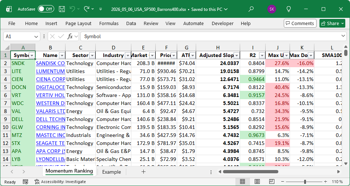Viewport: 350px width, 186px height.
Task: Click the zoom in plus button
Action: coord(326,182)
